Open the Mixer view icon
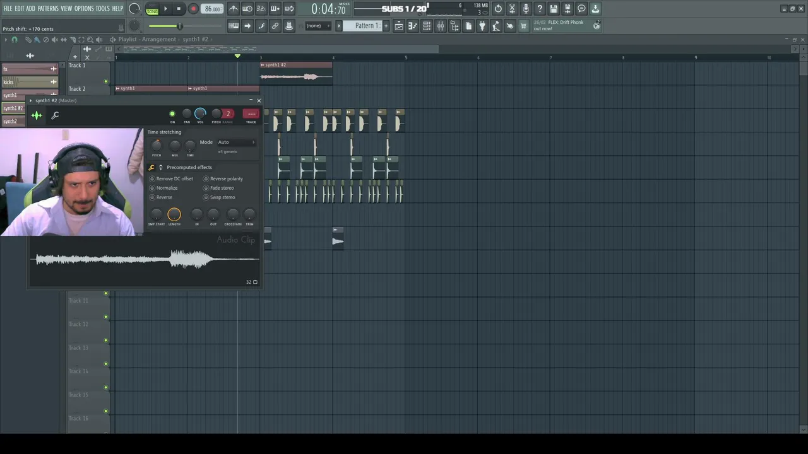808x454 pixels. point(441,26)
